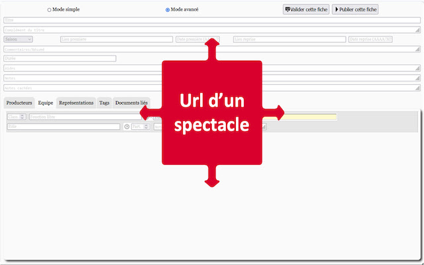
Task: Click the circled arrow icon beside Part.
Action: (x=127, y=127)
